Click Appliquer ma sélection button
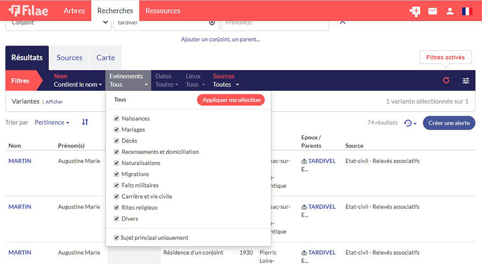 tap(231, 100)
